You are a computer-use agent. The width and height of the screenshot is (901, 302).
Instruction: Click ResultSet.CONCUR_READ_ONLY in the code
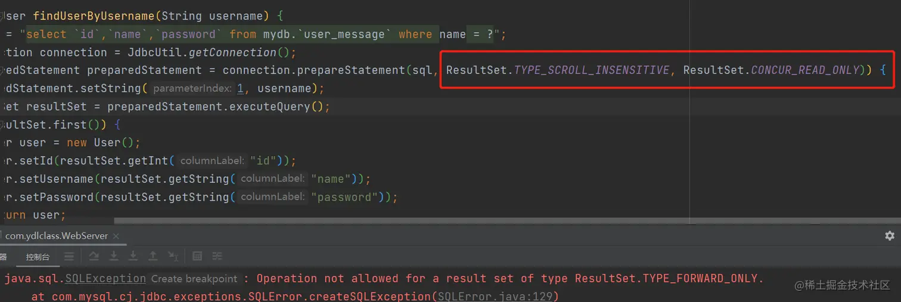[772, 70]
